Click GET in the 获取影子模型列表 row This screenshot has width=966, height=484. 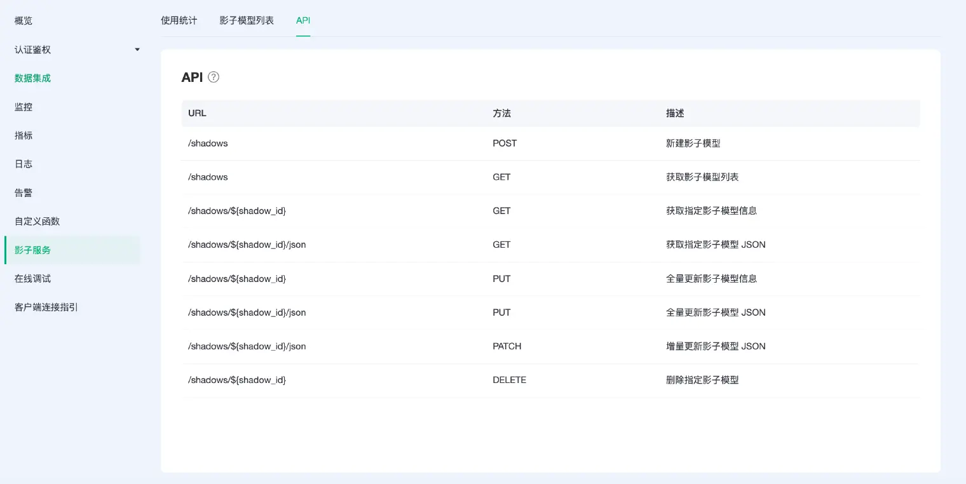point(501,177)
